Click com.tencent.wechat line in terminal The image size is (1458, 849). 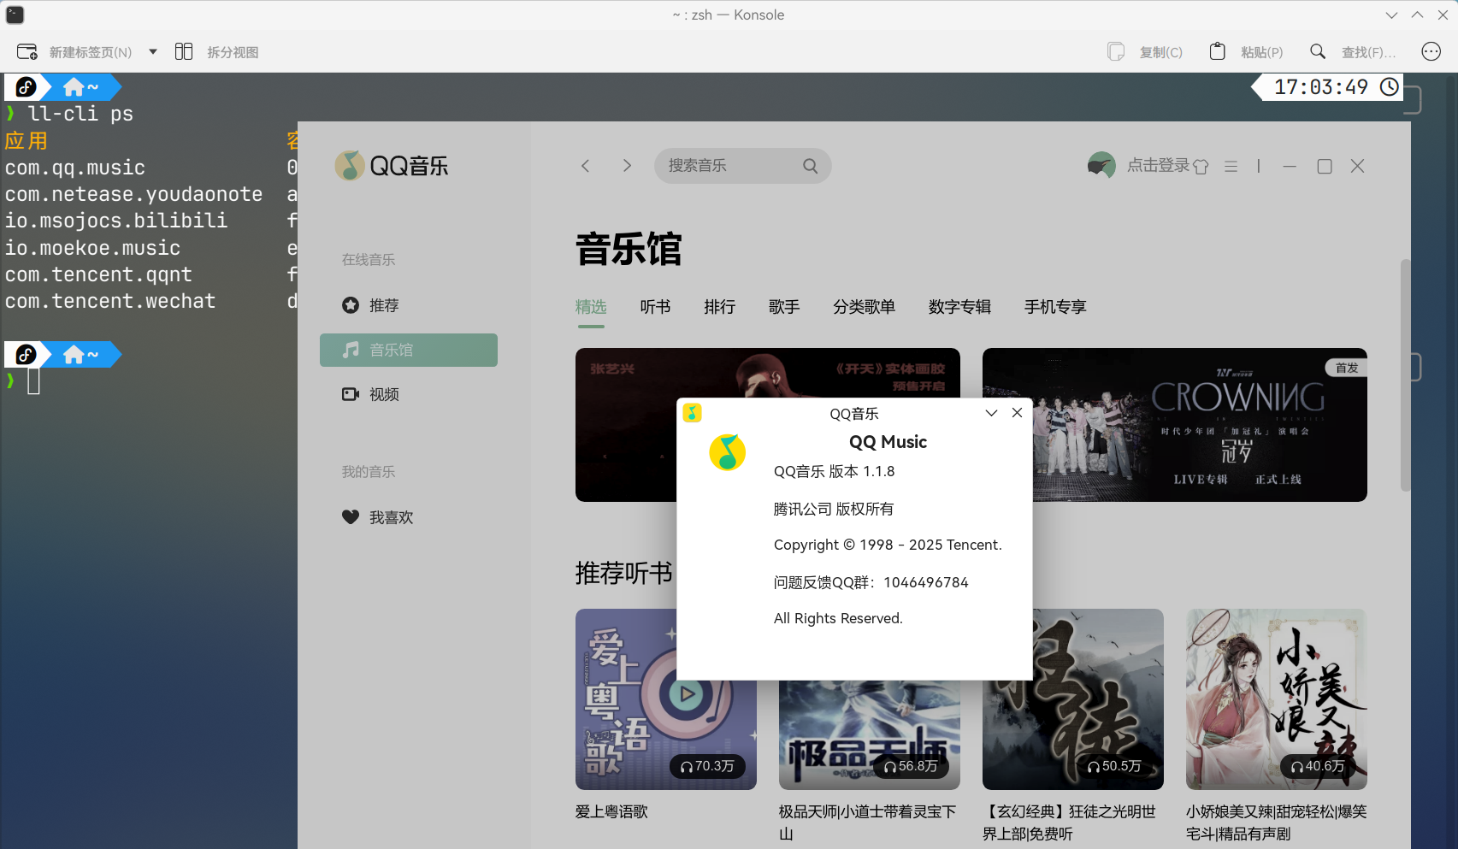pos(110,301)
